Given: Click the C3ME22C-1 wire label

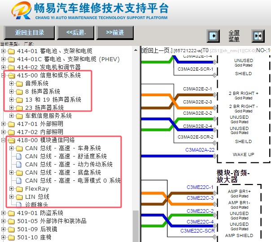Looking at the screenshot, I should [200, 187].
